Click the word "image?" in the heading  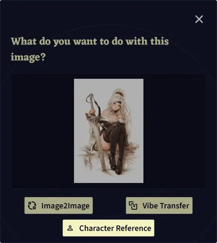click(x=28, y=57)
